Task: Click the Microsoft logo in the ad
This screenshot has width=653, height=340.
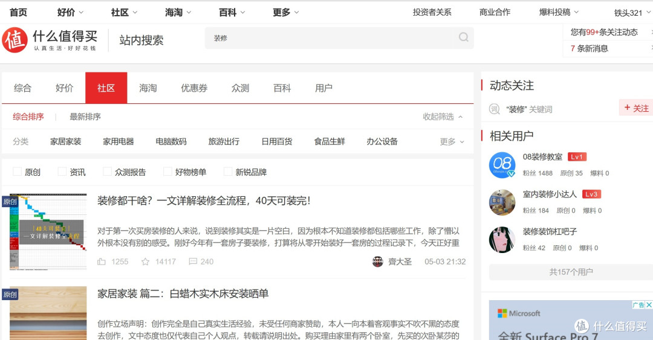Action: [519, 313]
